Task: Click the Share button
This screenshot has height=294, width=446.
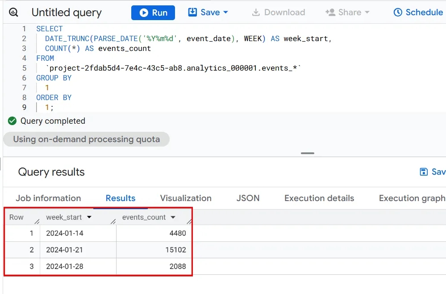Action: pyautogui.click(x=343, y=12)
